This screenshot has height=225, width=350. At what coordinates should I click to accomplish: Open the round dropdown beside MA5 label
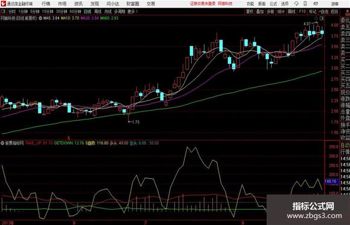pyautogui.click(x=40, y=18)
